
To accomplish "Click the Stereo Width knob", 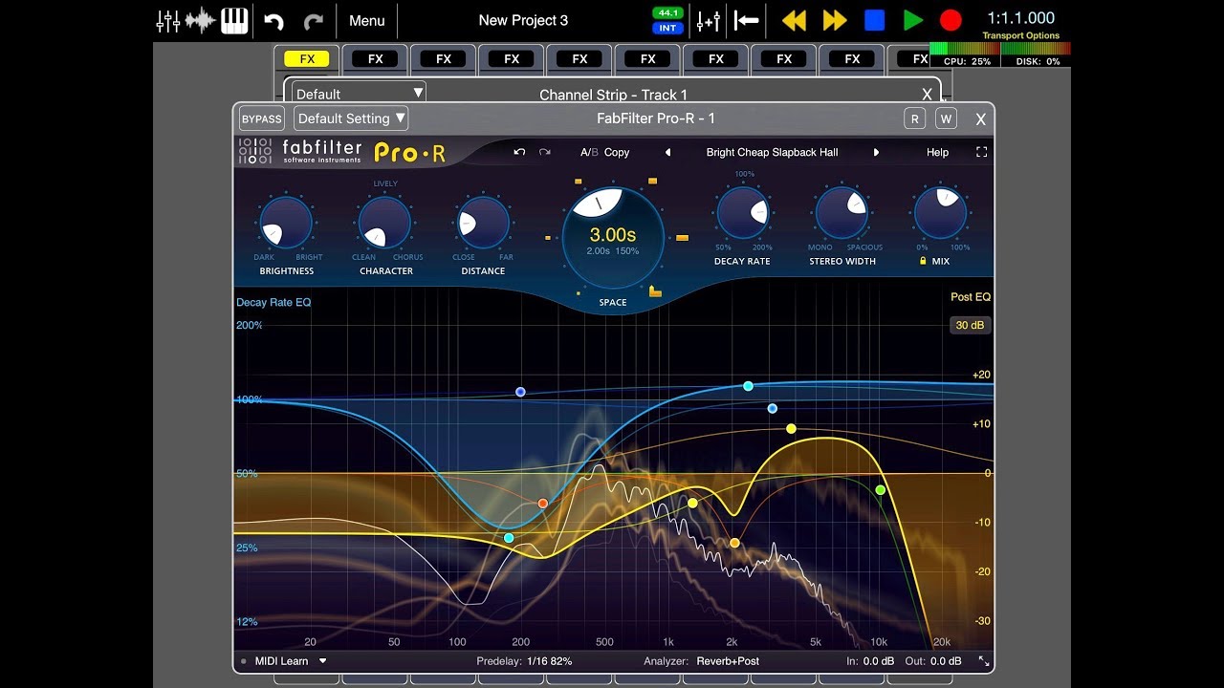I will pos(841,212).
